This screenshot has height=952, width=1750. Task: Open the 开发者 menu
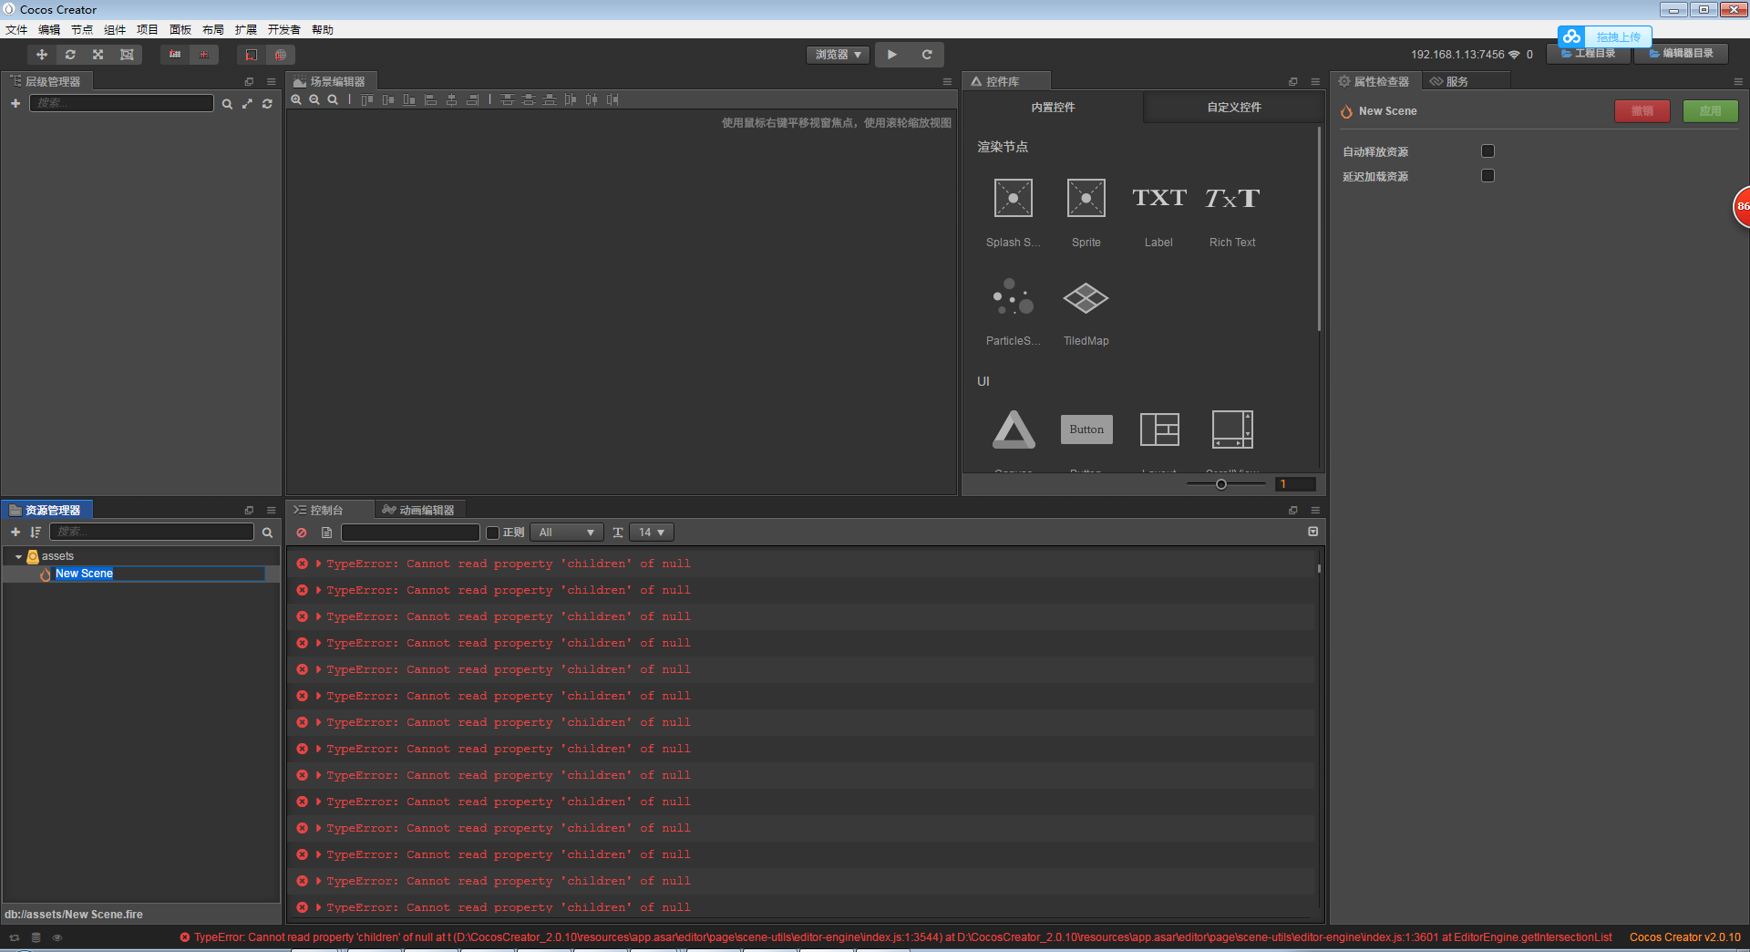284,30
